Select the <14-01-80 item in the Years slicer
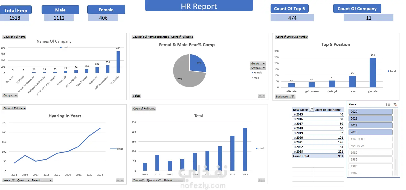 pyautogui.click(x=370, y=139)
